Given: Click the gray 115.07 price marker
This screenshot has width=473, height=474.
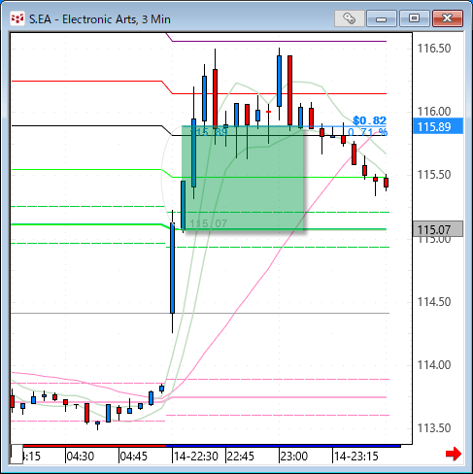Looking at the screenshot, I should (438, 229).
